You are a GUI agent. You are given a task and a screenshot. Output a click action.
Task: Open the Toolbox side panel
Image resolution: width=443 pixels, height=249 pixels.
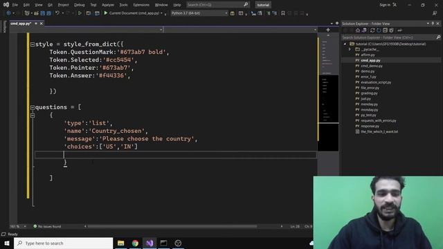tap(4, 26)
